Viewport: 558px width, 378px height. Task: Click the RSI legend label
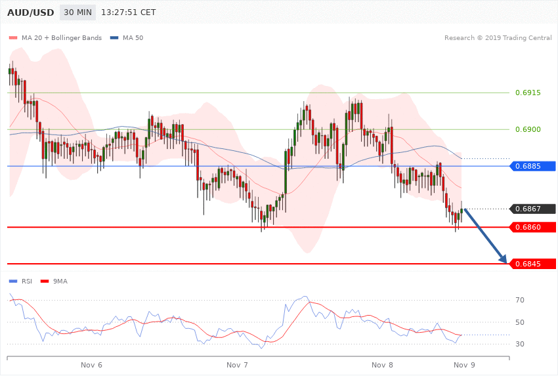[x=27, y=282]
